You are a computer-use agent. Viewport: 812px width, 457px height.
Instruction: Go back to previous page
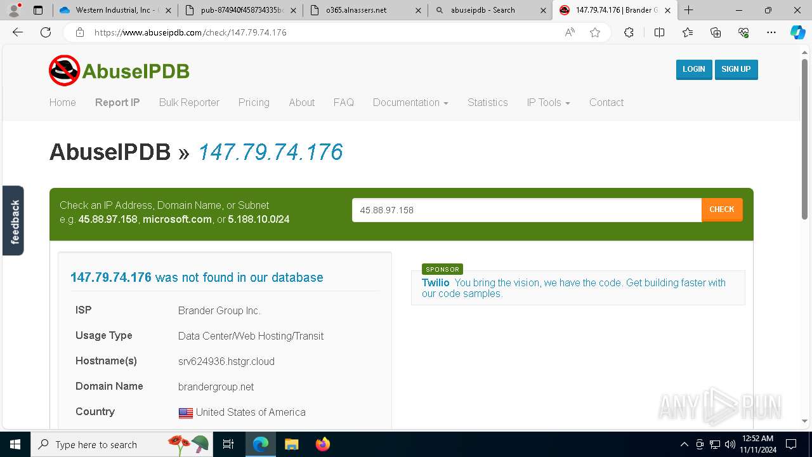tap(18, 32)
